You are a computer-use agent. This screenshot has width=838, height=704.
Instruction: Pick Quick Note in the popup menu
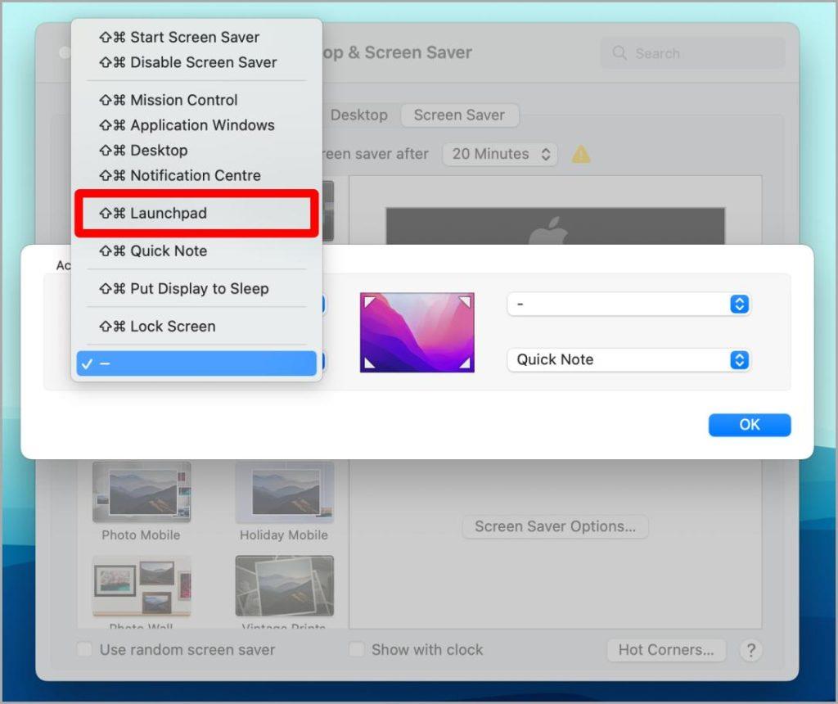coord(196,250)
